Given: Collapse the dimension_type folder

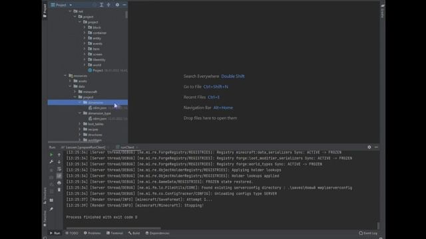Looking at the screenshot, I should [x=80, y=114].
